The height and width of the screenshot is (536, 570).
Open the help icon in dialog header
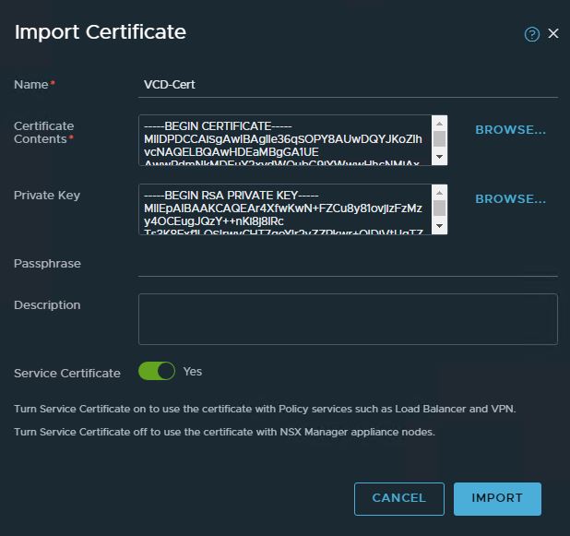coord(531,34)
